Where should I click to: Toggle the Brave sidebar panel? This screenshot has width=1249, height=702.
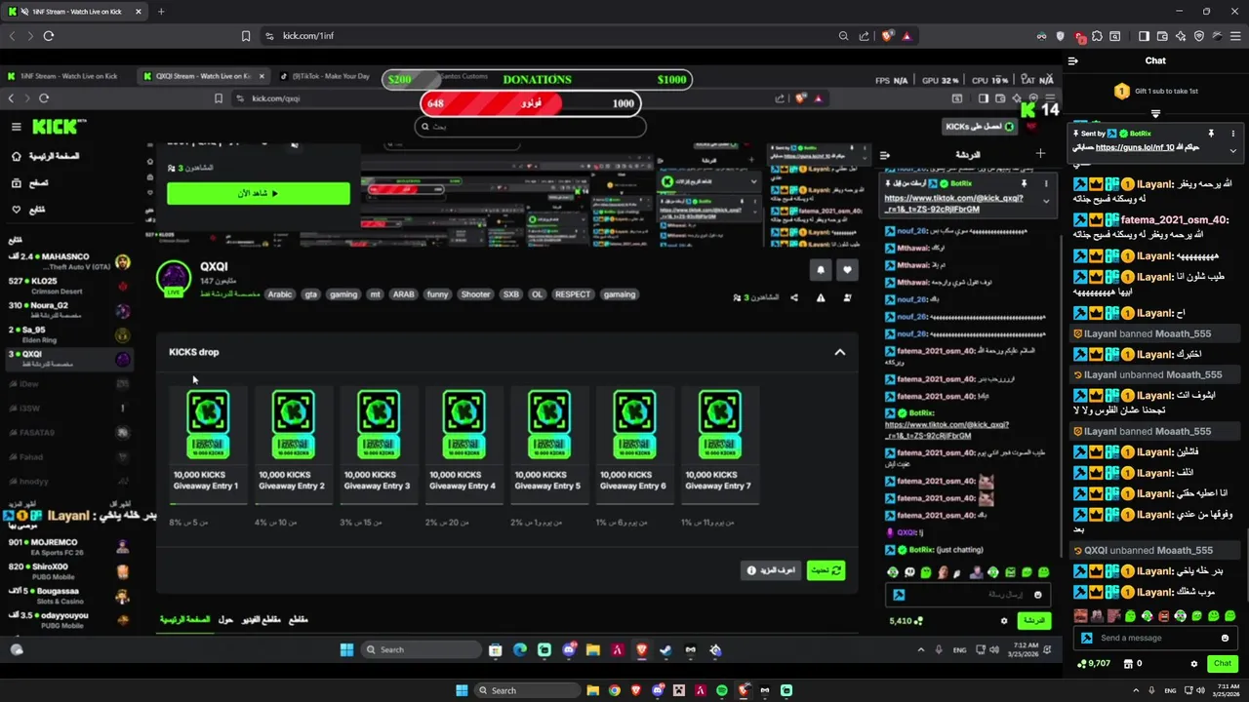click(x=1144, y=36)
